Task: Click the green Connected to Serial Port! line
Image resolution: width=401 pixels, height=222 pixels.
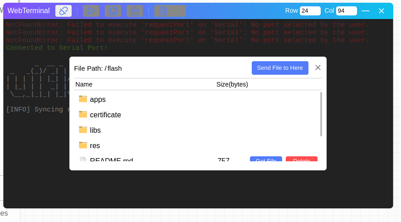Action: pyautogui.click(x=57, y=48)
